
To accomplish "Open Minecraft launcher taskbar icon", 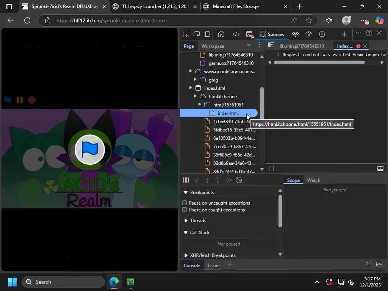I will [130, 282].
